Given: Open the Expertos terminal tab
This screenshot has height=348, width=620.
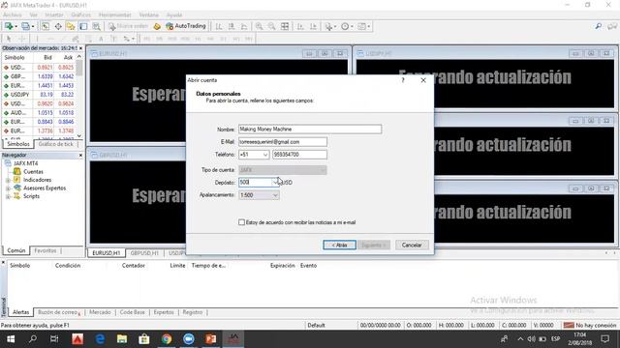Looking at the screenshot, I should coord(164,312).
